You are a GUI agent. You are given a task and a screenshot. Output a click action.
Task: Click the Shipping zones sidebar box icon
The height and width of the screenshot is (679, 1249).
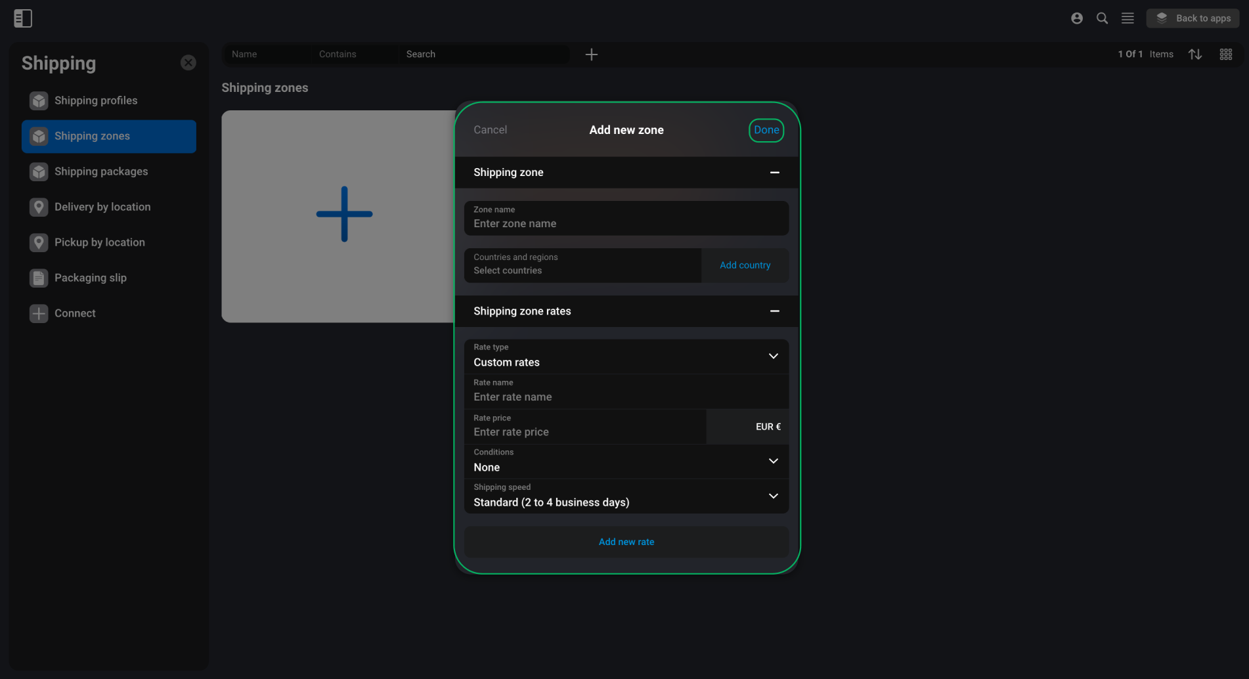[x=39, y=136]
